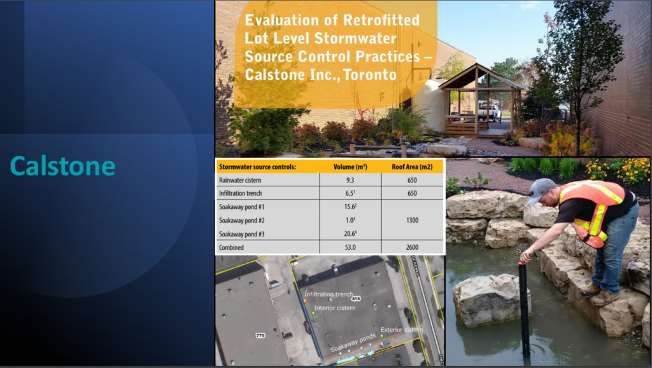Click the 415 building number badge
Image resolution: width=652 pixels, height=368 pixels.
356,298
